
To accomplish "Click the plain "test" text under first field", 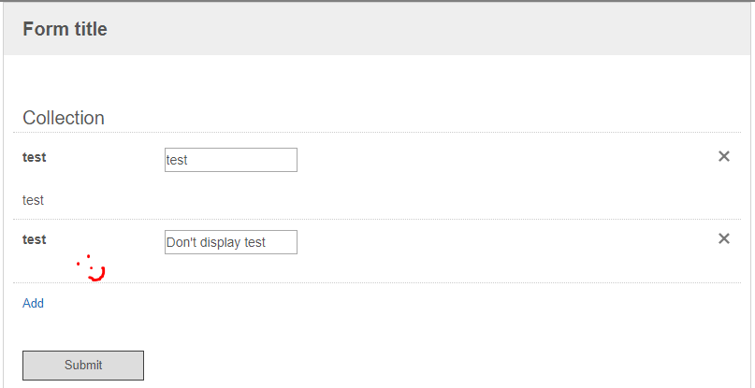I will click(33, 200).
